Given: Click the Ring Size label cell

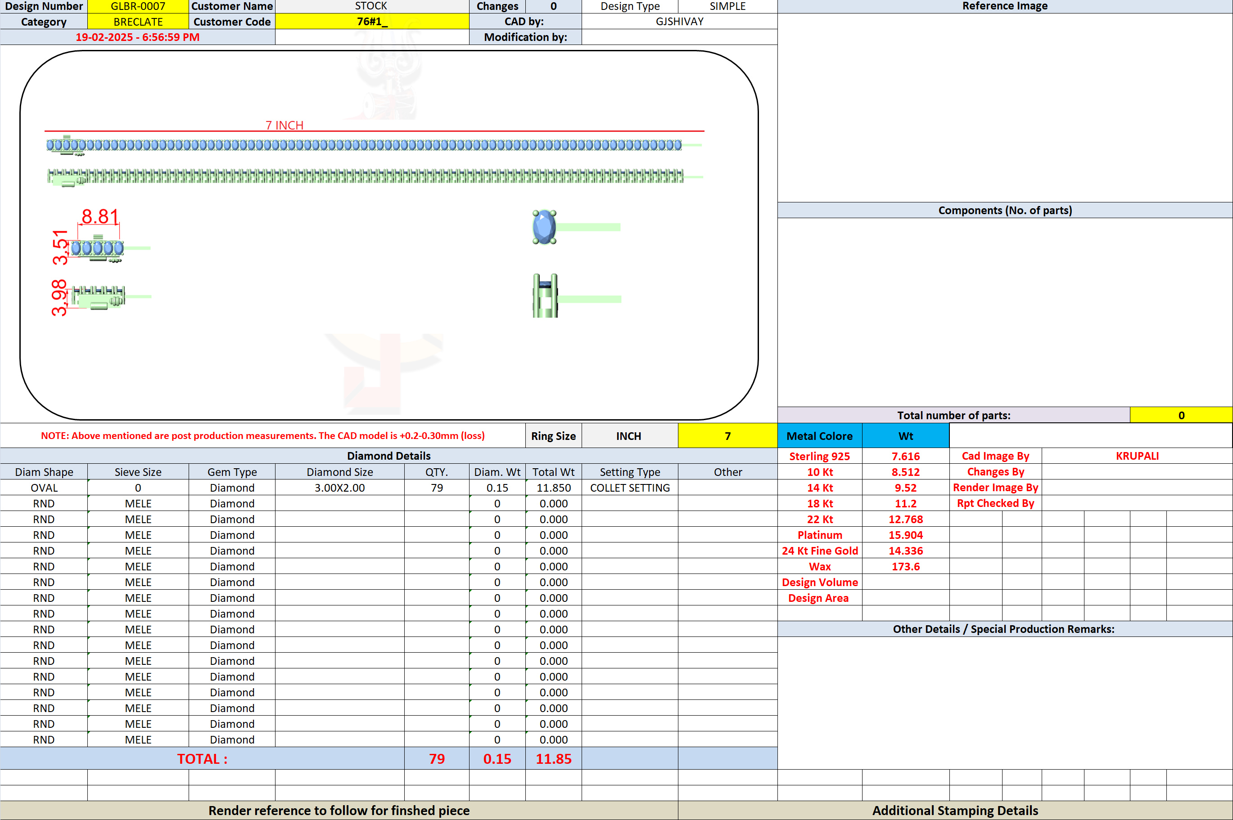Looking at the screenshot, I should (553, 435).
